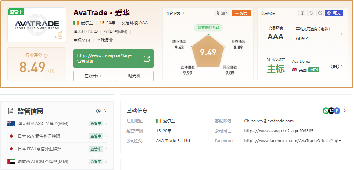The height and width of the screenshot is (170, 354).
Task: Click the 监管指数 9.42 badge
Action: [208, 27]
